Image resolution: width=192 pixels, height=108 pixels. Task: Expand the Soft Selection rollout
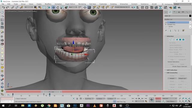coord(165,70)
